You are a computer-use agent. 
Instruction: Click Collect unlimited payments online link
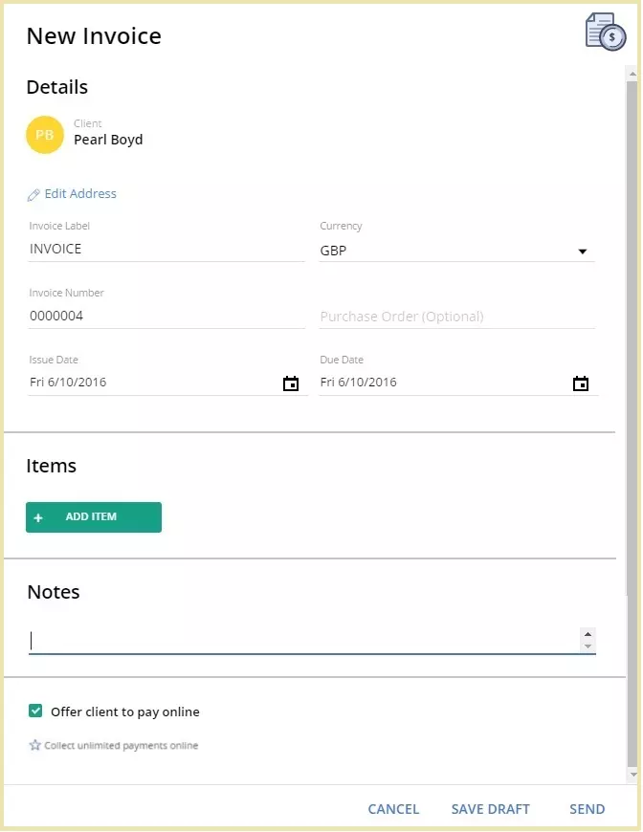coord(122,746)
